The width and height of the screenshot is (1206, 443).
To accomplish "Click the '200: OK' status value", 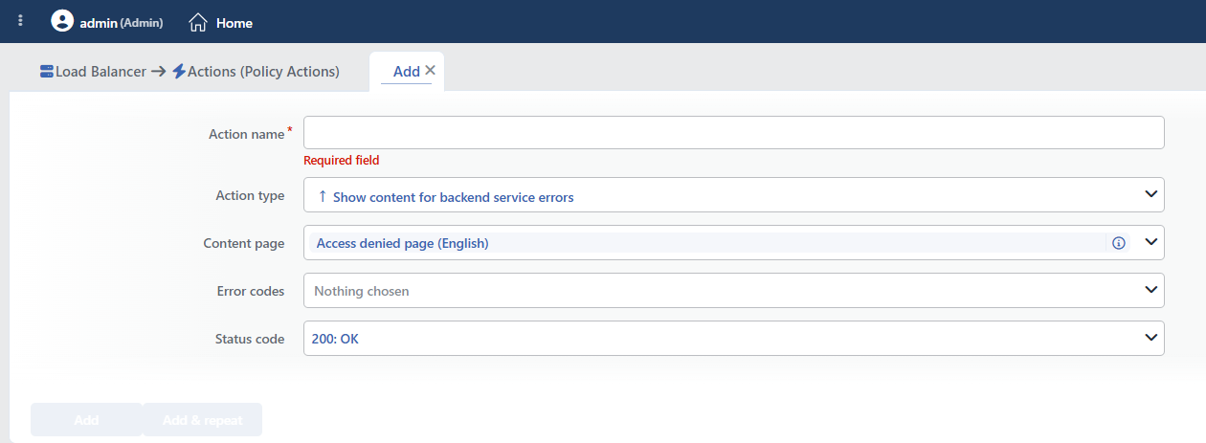I will [335, 339].
